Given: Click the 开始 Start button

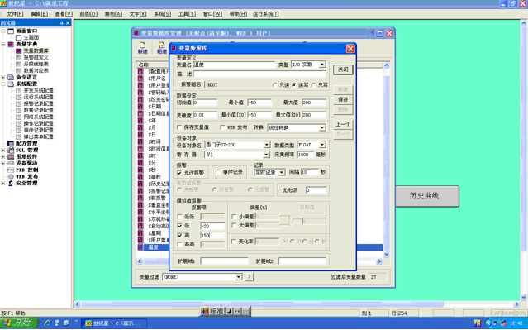Looking at the screenshot, I should click(19, 323).
